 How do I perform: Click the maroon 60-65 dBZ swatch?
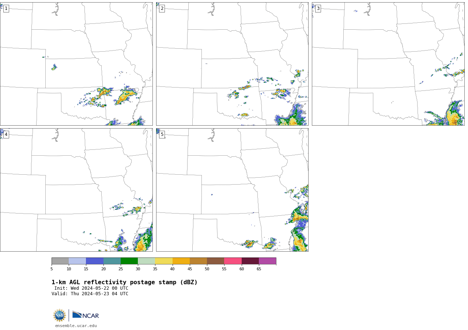pyautogui.click(x=250, y=261)
